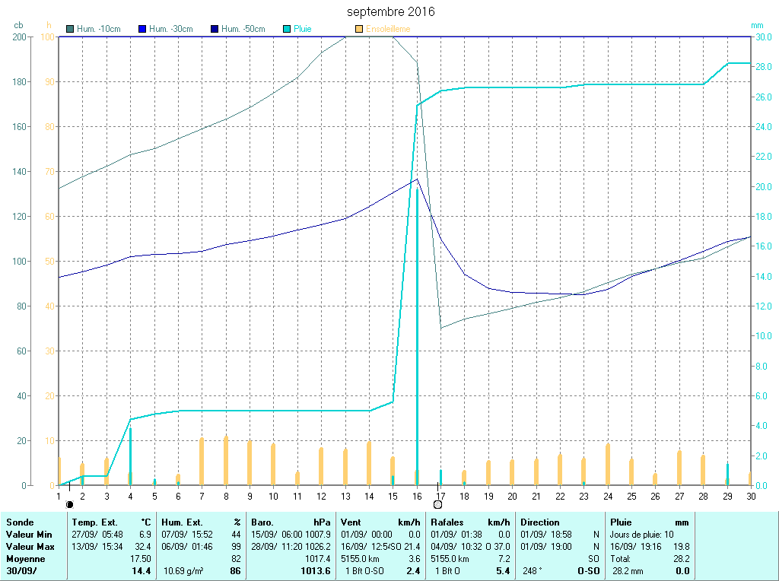
Task: Click the septembre 2016 chart title
Action: click(391, 12)
